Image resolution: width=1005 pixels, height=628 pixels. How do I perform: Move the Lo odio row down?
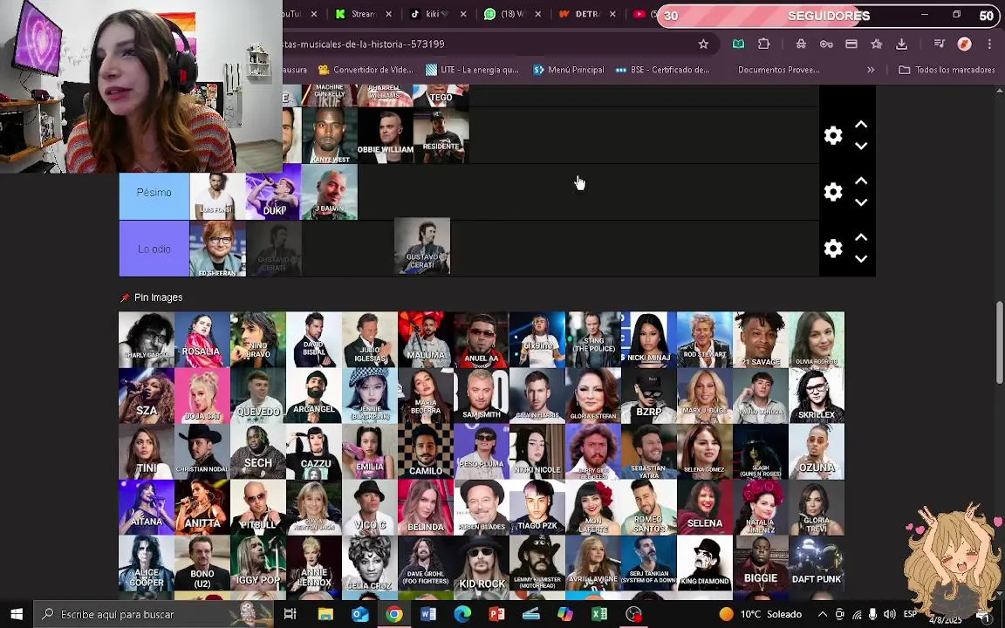coord(861,259)
